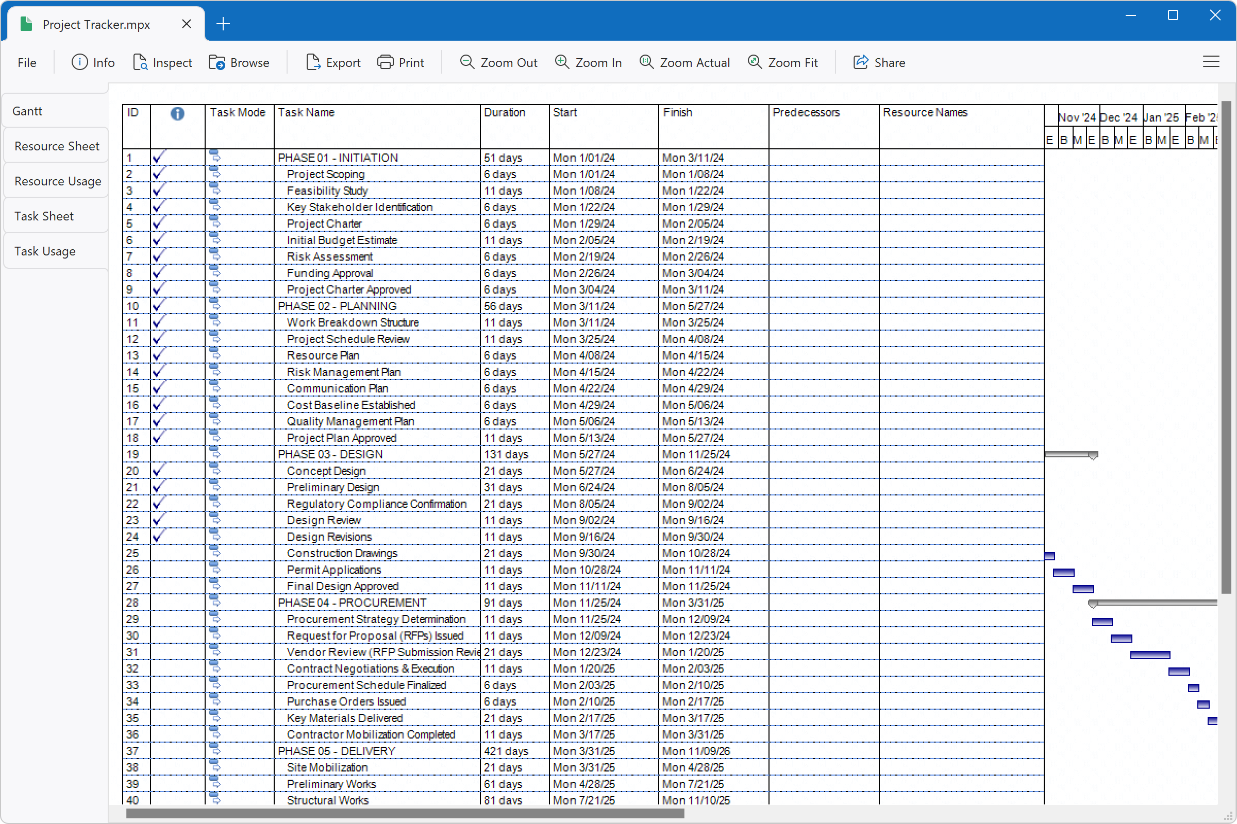The image size is (1237, 824).
Task: Toggle the checkmark on Risk Assessment row
Action: coord(159,256)
